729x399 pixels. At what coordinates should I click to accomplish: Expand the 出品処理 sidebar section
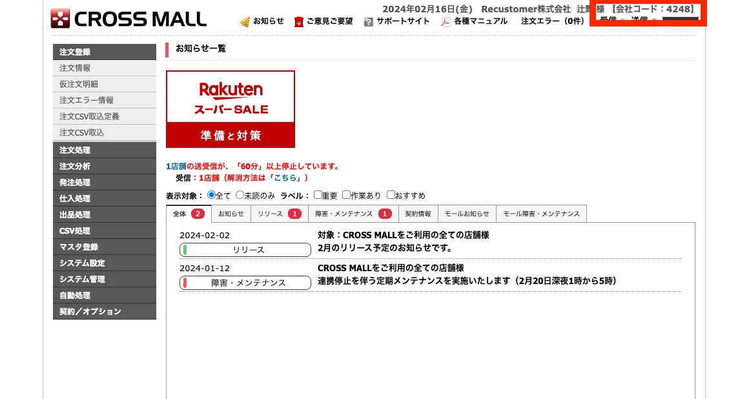click(x=105, y=215)
